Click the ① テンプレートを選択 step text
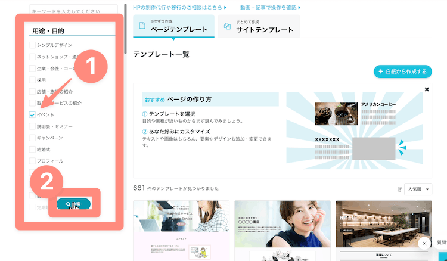The width and height of the screenshot is (447, 261). tap(169, 114)
